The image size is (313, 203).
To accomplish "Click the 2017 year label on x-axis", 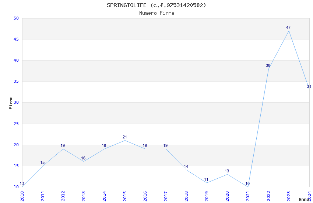I will pyautogui.click(x=166, y=195).
